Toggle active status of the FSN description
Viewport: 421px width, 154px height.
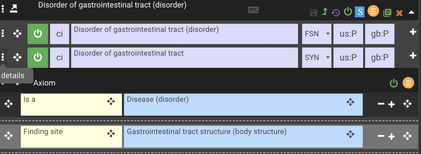[38, 34]
